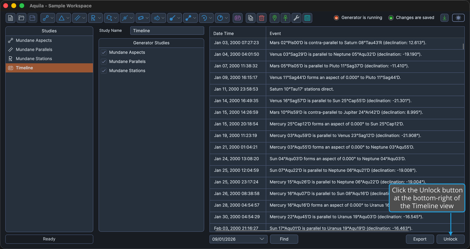Select the Jan 04, 2000 04:01:50 row

(337, 55)
